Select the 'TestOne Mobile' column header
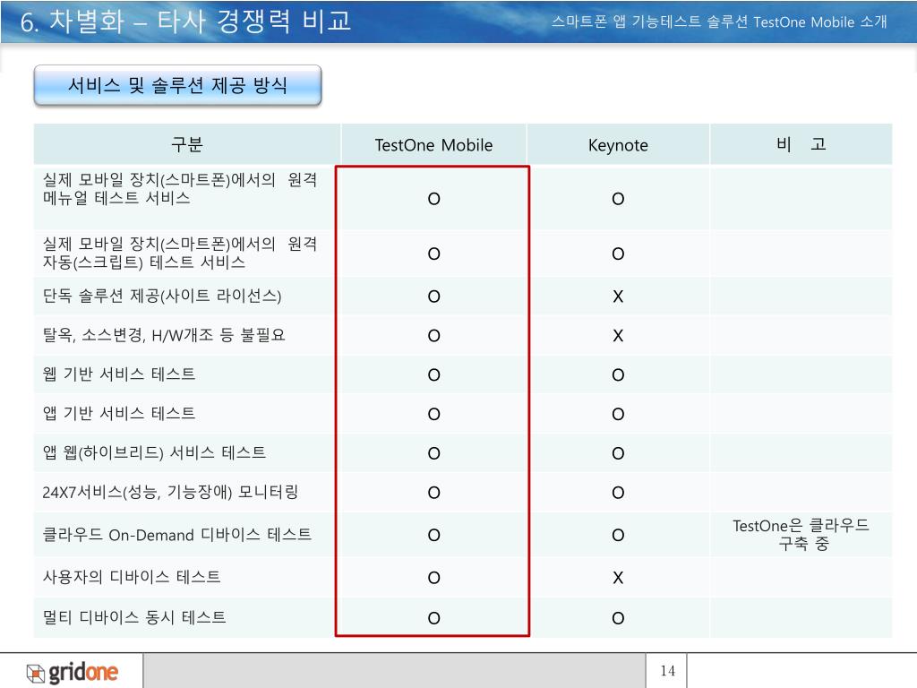 (x=433, y=144)
